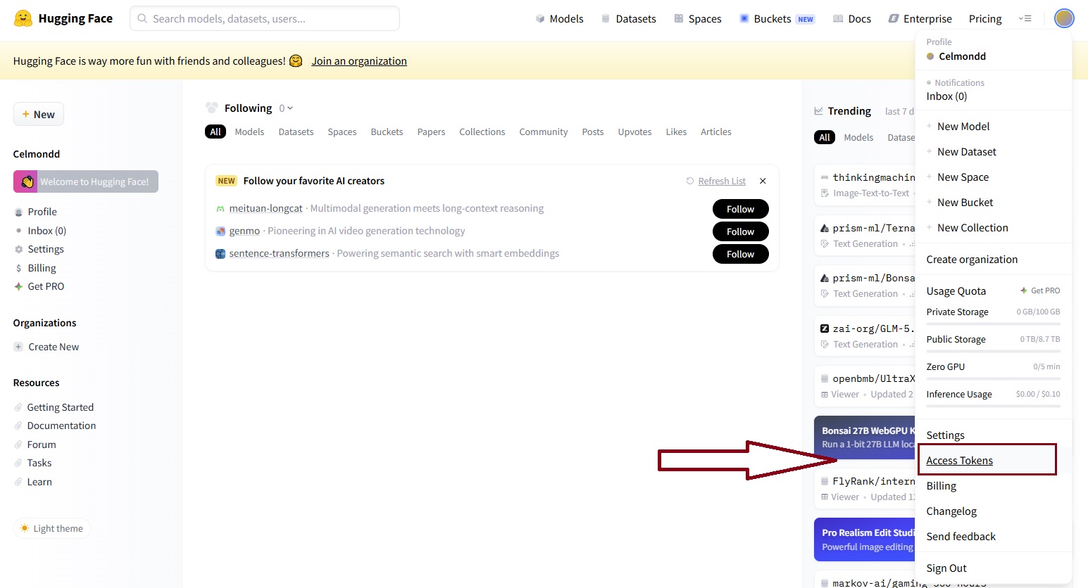Select New Bucket in the profile menu
This screenshot has height=588, width=1088.
[965, 203]
